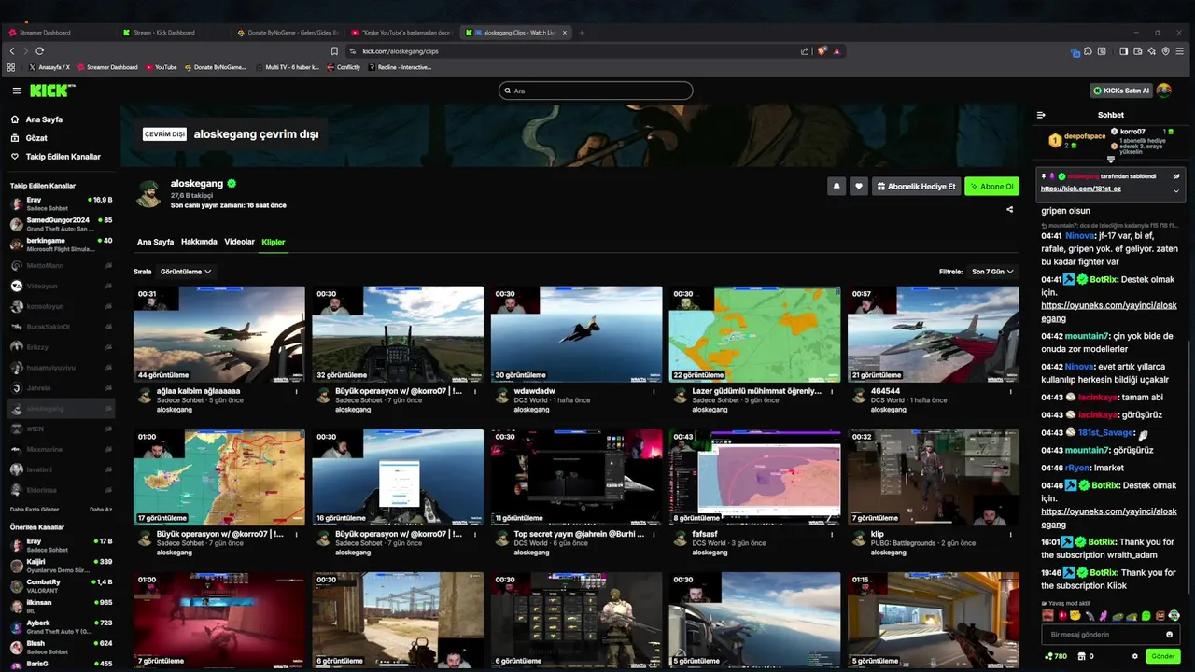Open Brave Leo AI icon
1195x672 pixels.
(x=1152, y=51)
